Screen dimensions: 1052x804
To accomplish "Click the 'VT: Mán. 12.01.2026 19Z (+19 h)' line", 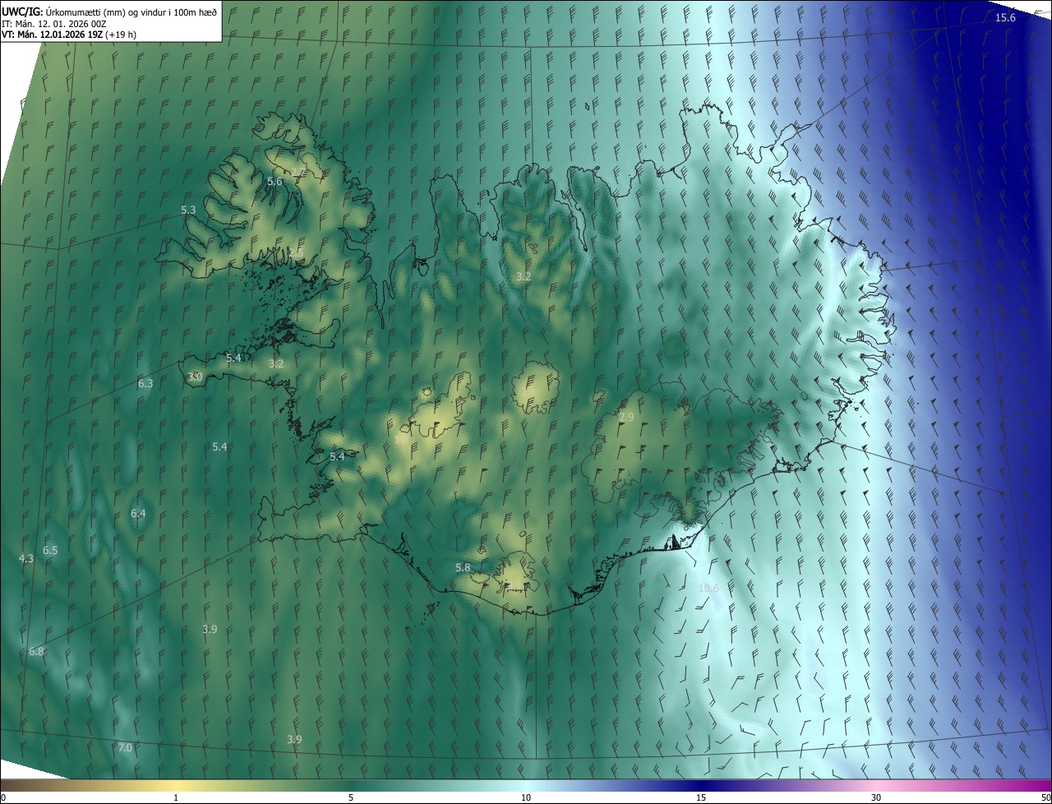I will click(x=69, y=35).
